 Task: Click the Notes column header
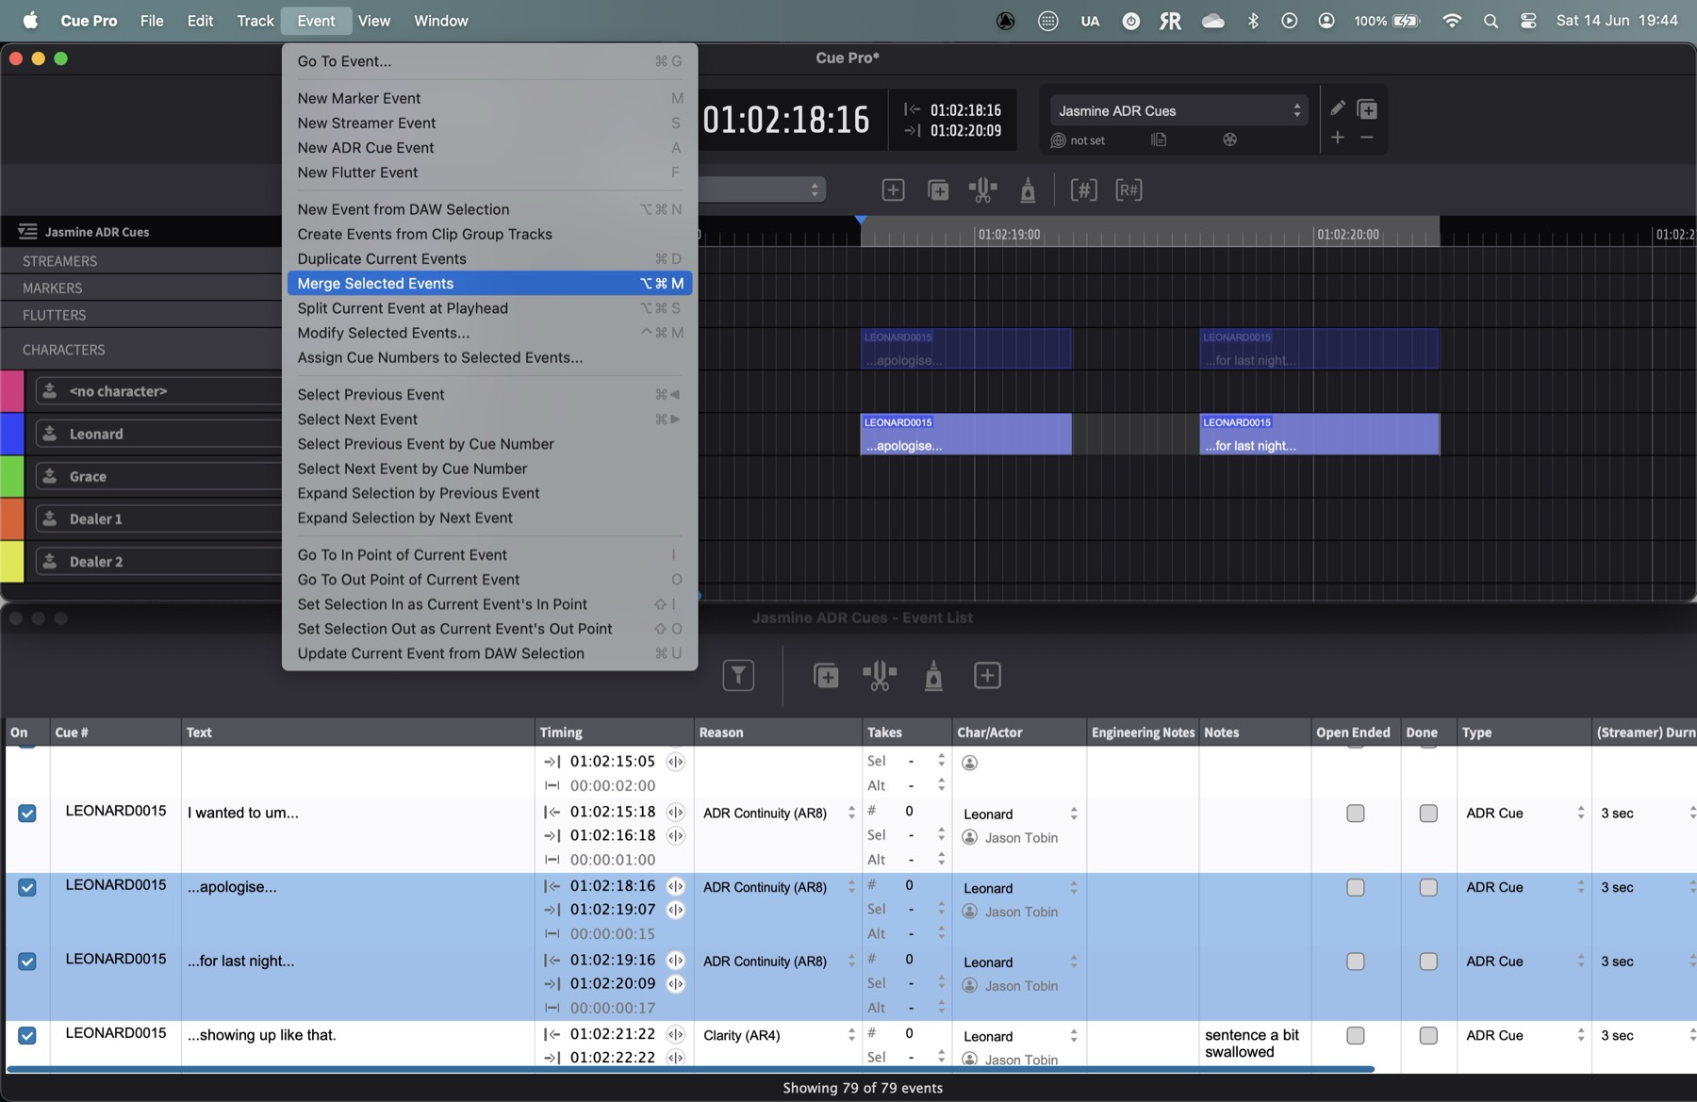(1255, 732)
